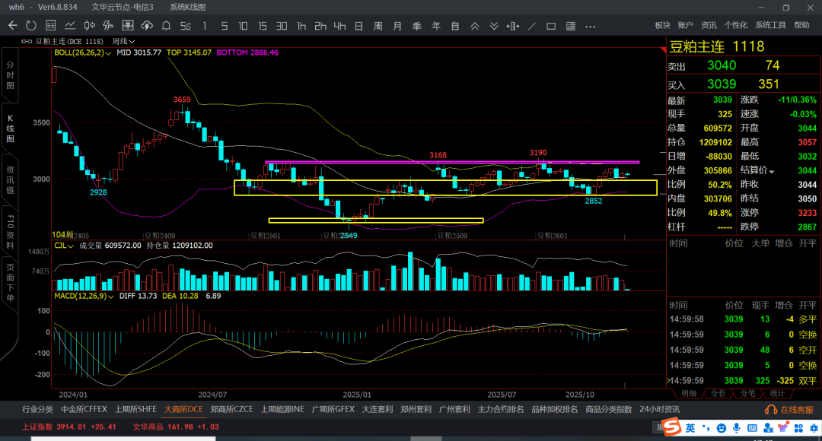Expand the 周线 period dropdown

pos(132,41)
